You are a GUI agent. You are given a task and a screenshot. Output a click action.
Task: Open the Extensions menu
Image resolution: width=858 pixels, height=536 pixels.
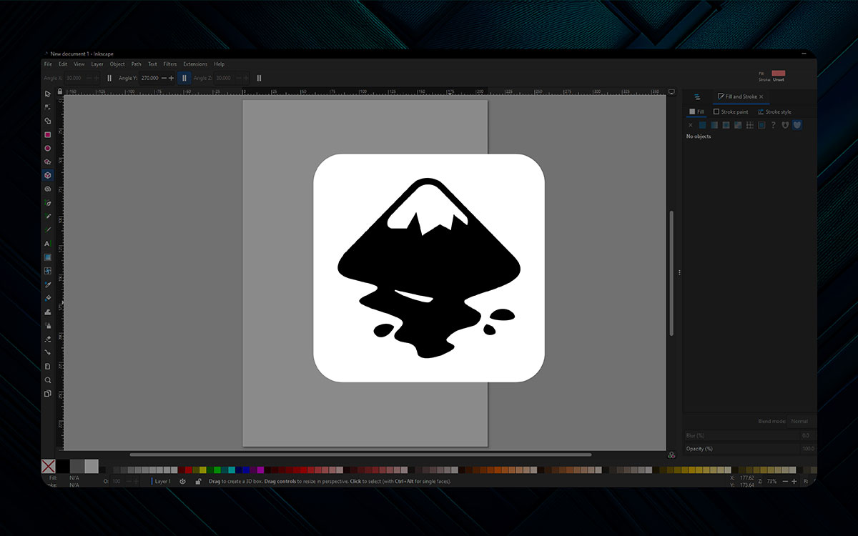point(195,64)
